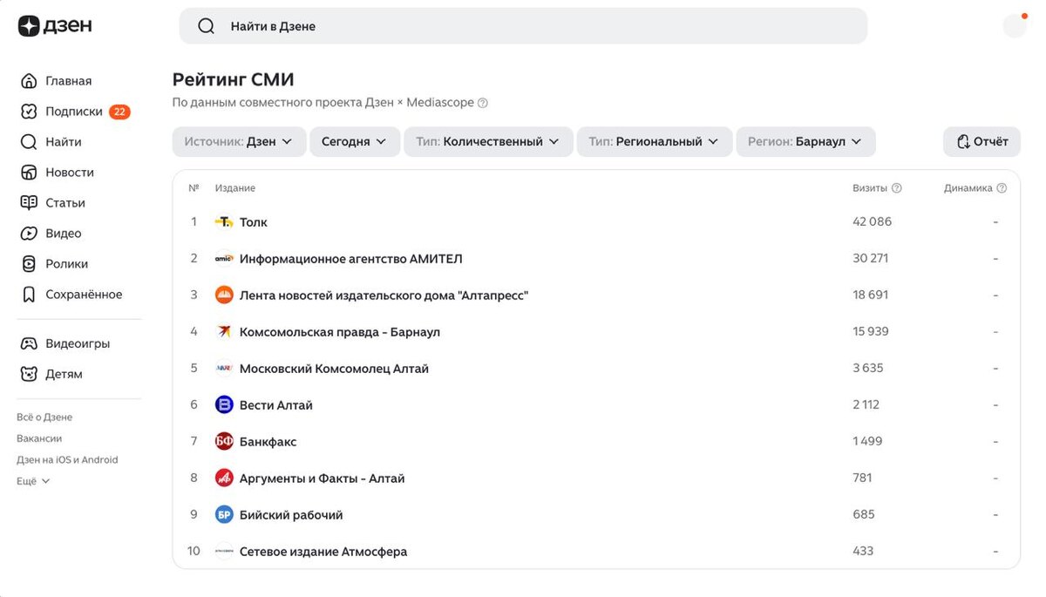The image size is (1046, 597).
Task: Open the Видео sidebar icon
Action: click(x=30, y=234)
